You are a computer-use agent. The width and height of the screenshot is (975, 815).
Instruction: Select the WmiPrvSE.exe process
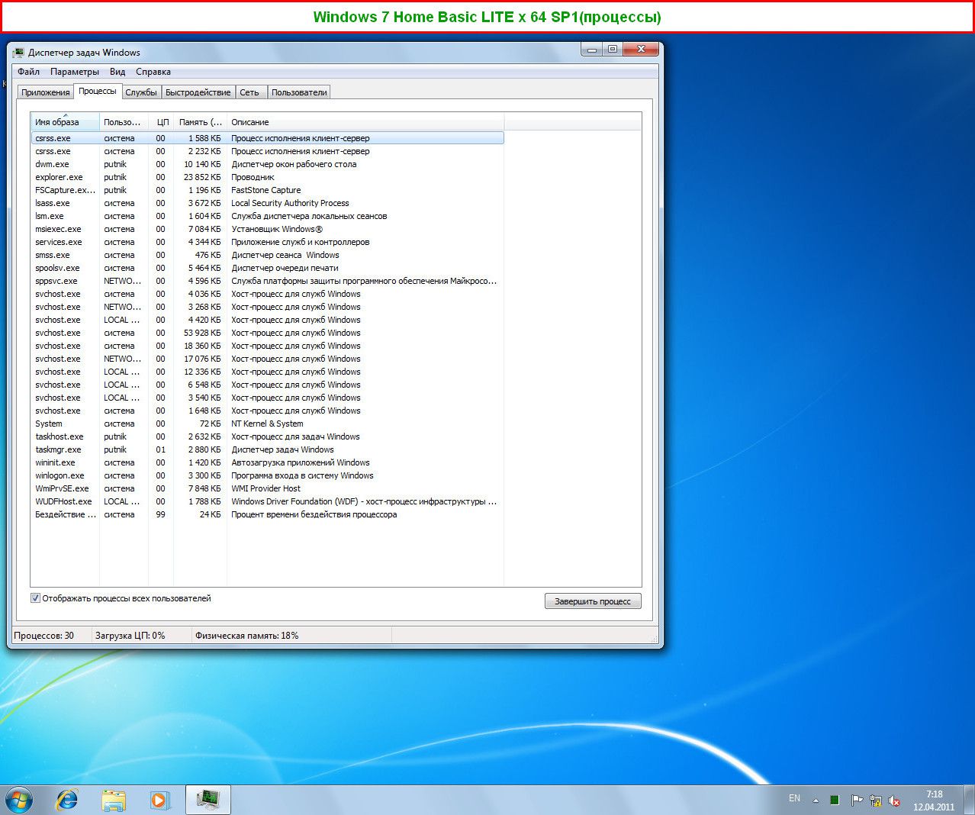267,488
